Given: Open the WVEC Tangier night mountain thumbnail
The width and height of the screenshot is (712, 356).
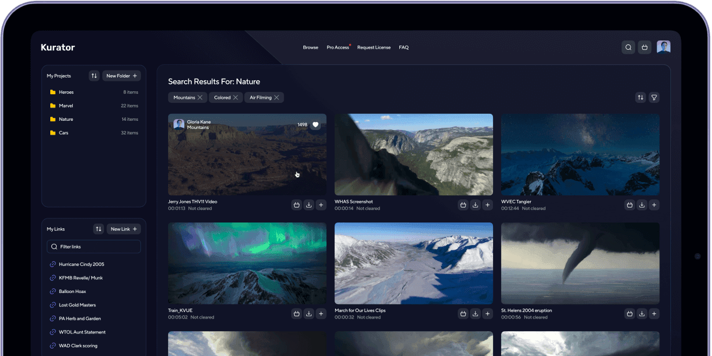Looking at the screenshot, I should 580,154.
